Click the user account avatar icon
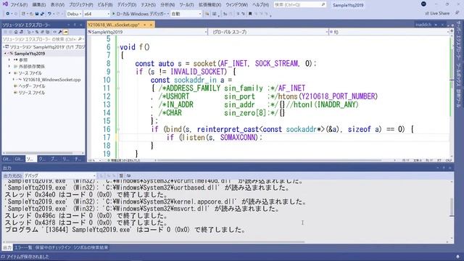 click(x=423, y=4)
